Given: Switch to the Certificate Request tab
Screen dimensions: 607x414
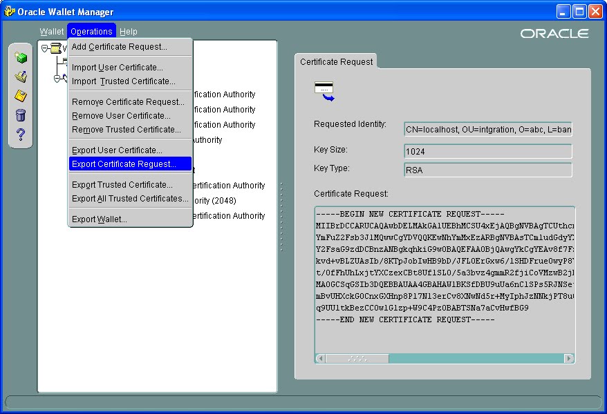Looking at the screenshot, I should click(x=335, y=61).
